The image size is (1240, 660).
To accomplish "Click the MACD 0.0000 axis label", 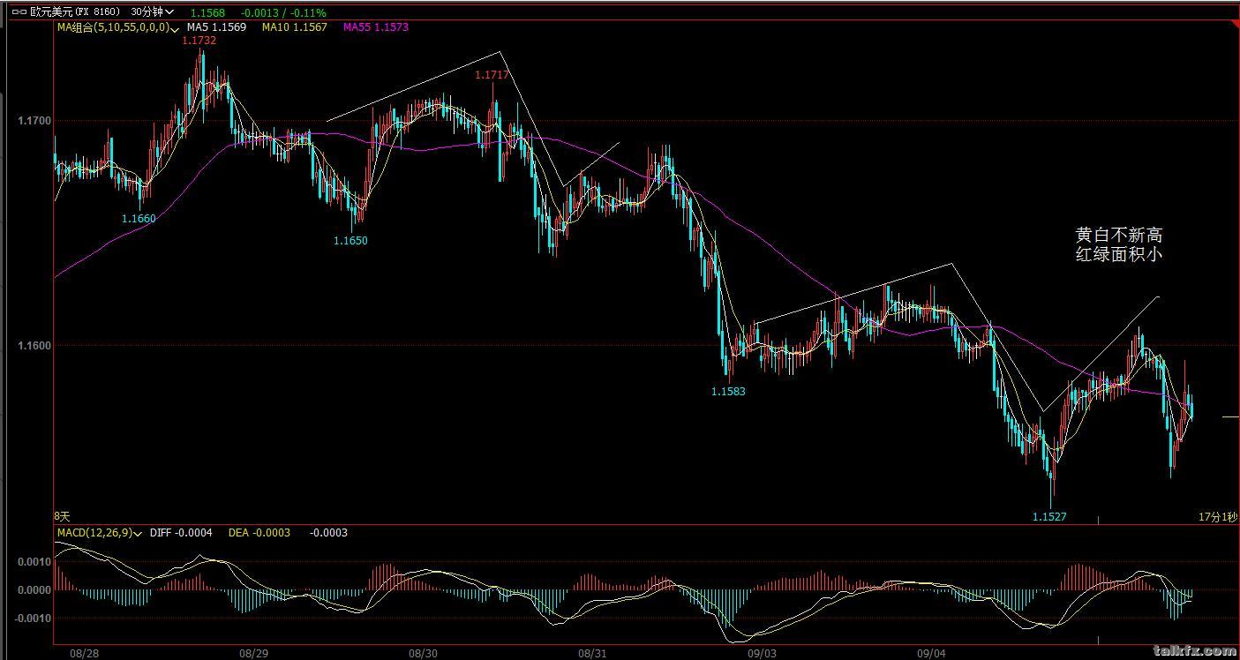I will (x=34, y=590).
